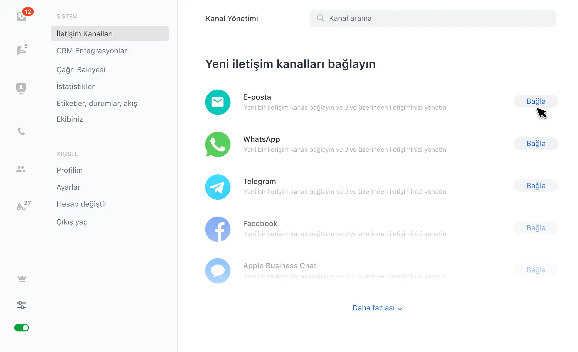Open settings sliders icon in sidebar
The image size is (578, 352).
click(21, 305)
